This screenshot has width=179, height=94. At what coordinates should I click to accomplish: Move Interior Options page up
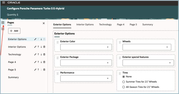point(38,47)
